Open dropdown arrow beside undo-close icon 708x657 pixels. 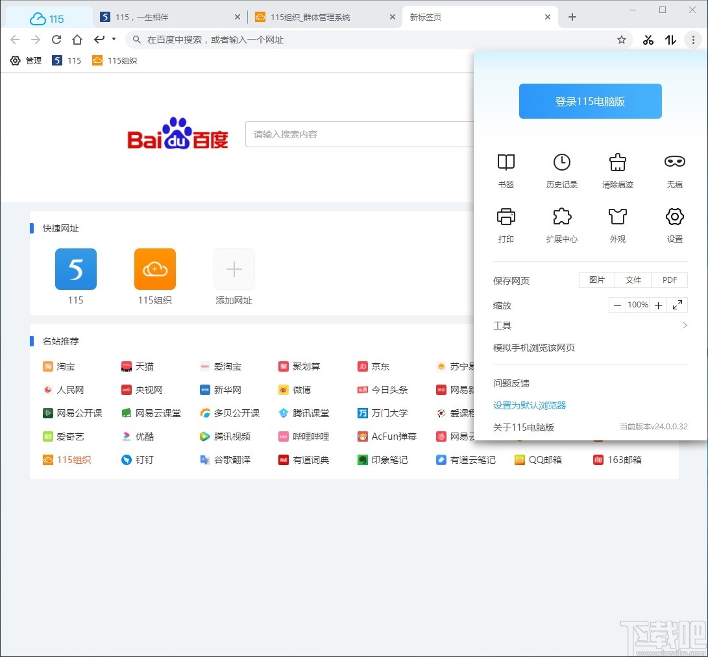(114, 39)
